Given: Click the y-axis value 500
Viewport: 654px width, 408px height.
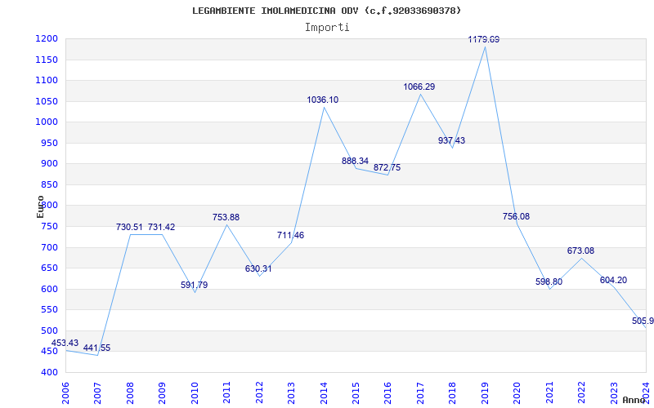Looking at the screenshot, I should point(49,331).
